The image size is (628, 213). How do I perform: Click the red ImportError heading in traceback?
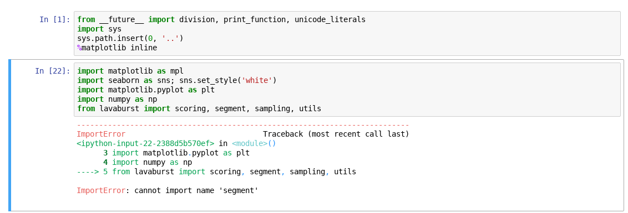(x=101, y=134)
